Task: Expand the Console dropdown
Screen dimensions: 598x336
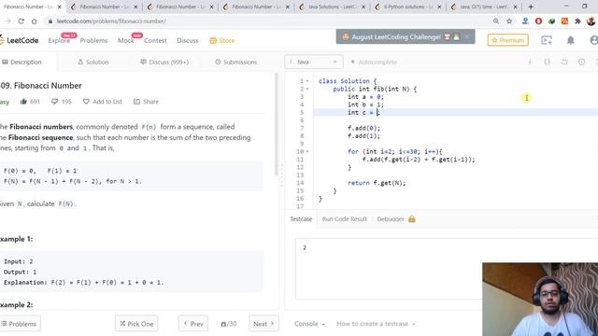Action: [309, 324]
